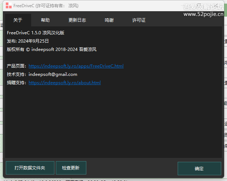Click the copyright line indeepsoft 2018-2024
227x181 pixels.
pyautogui.click(x=52, y=49)
